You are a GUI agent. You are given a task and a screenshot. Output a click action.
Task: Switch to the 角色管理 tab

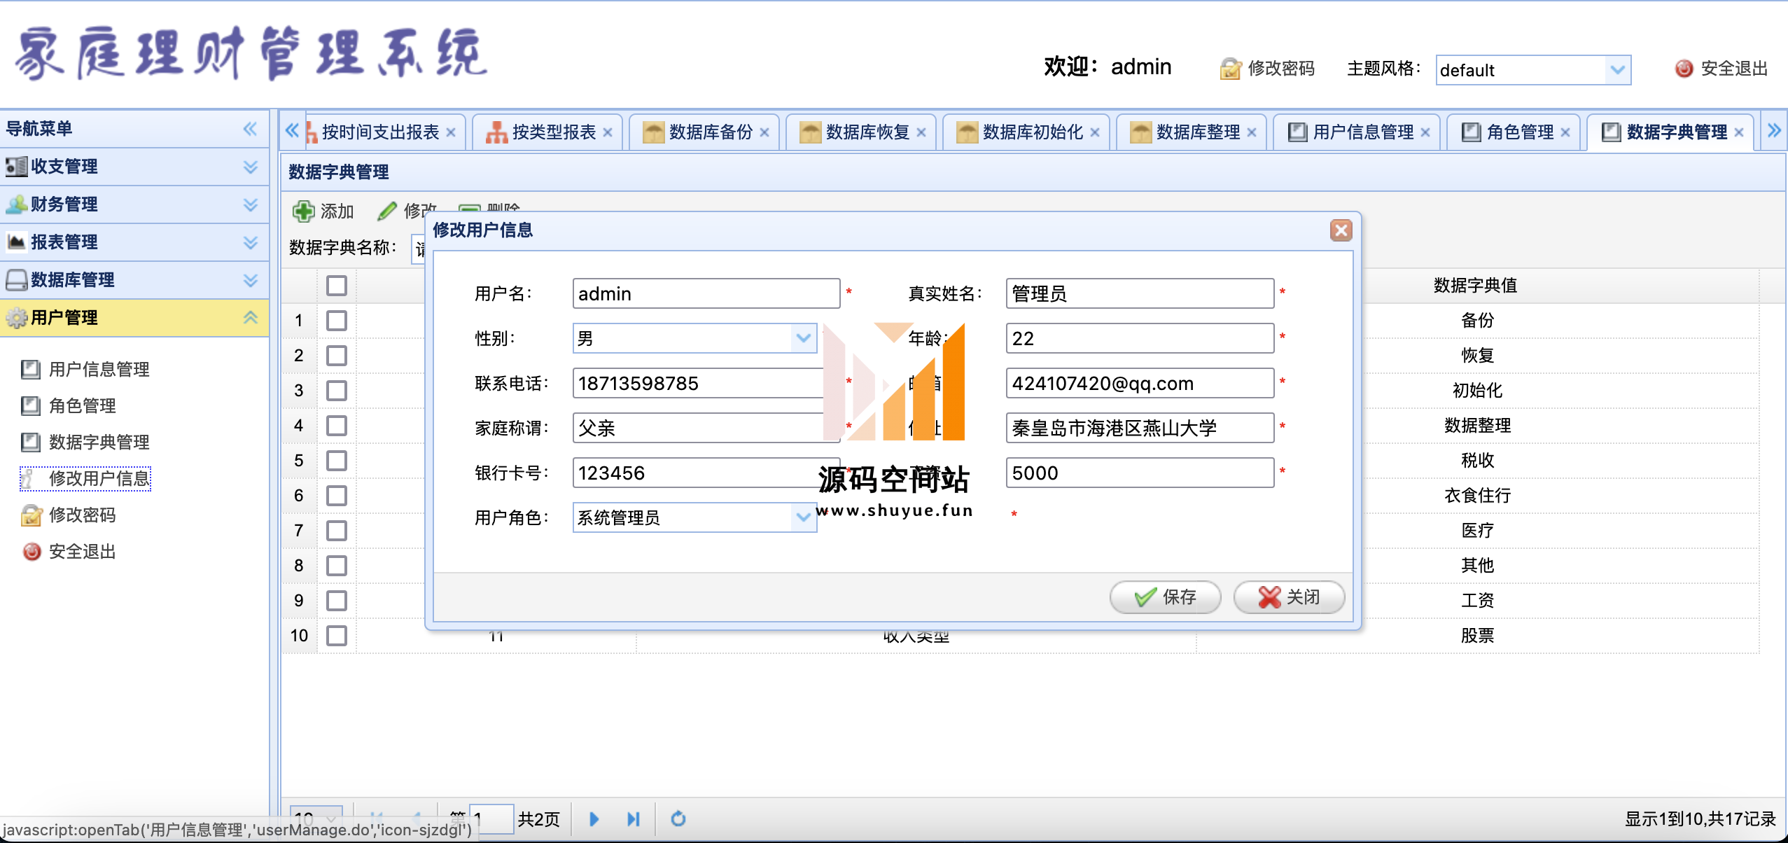(x=1513, y=132)
